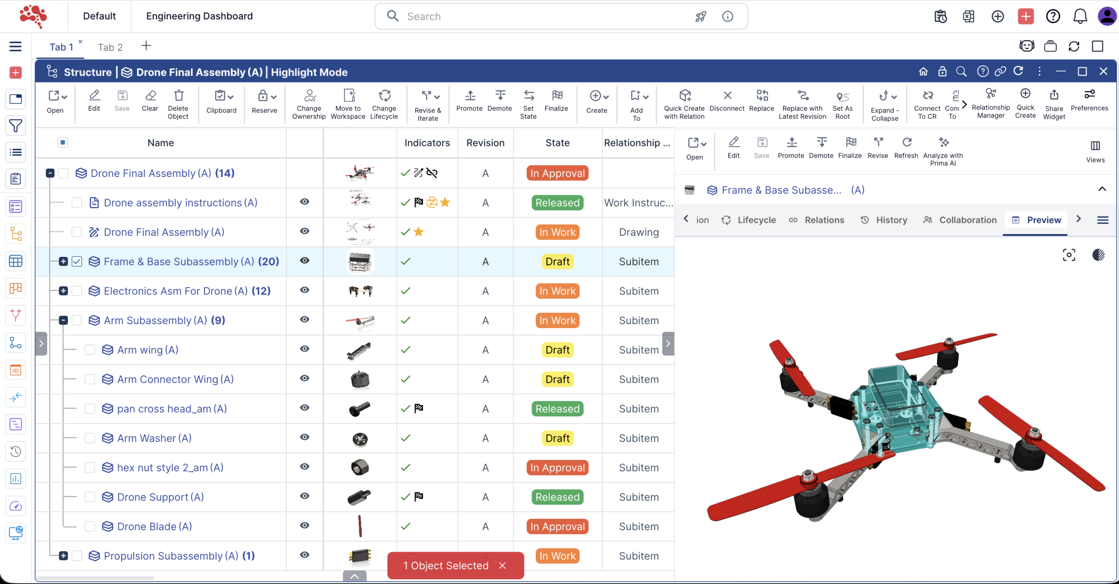Toggle the preview shading mode sphere
Image resolution: width=1119 pixels, height=584 pixels.
(x=1098, y=255)
